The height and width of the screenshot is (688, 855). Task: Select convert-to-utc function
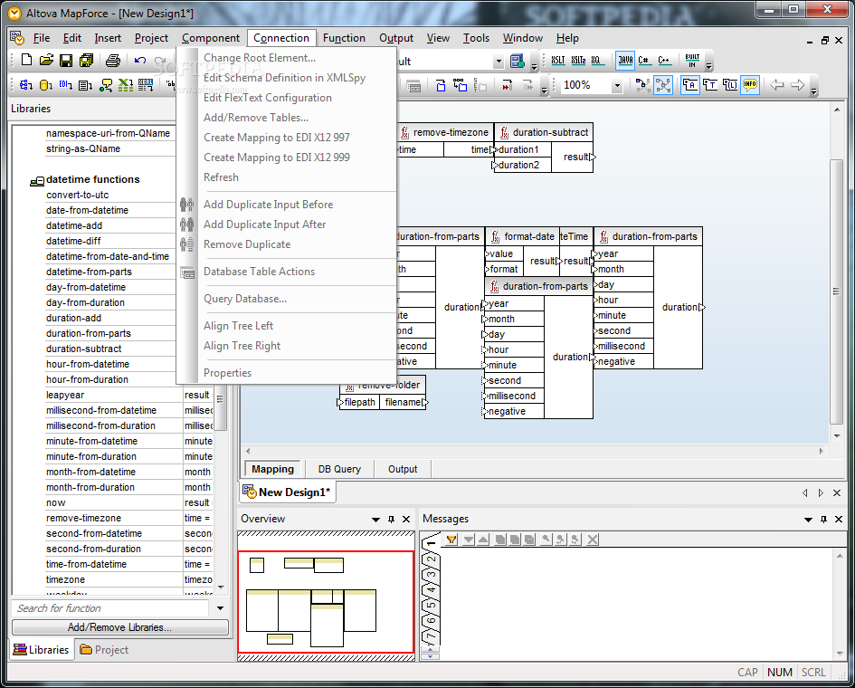(78, 195)
